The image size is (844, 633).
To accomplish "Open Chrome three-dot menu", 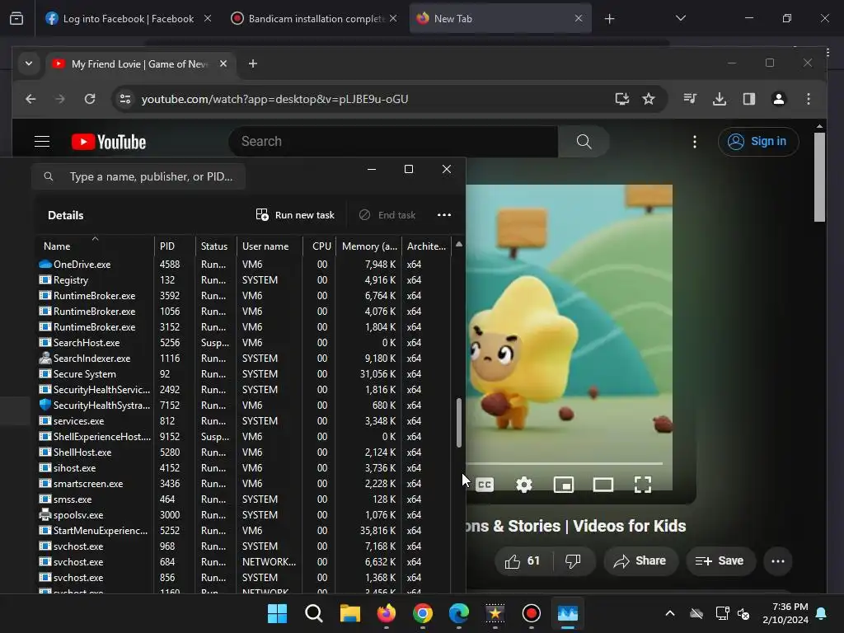I will pyautogui.click(x=809, y=99).
